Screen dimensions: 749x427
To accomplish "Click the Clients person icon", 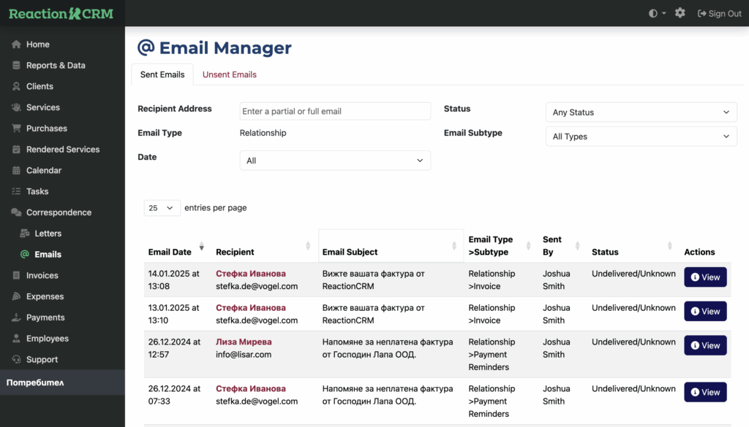I will coord(16,86).
